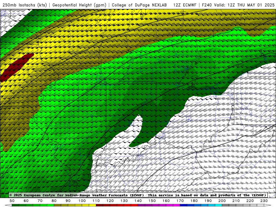Click the '200' value on color scale
This screenshot has height=207, width=276.
click(222, 201)
